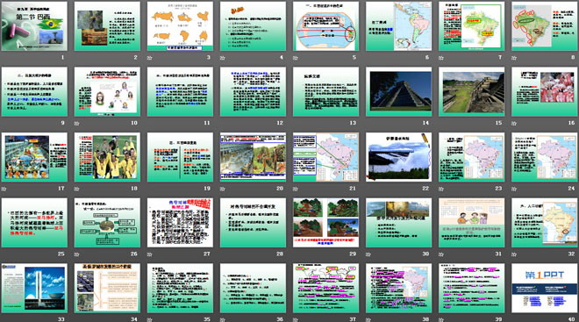Click animation star under slide 4
This screenshot has height=322, width=579.
pos(222,58)
